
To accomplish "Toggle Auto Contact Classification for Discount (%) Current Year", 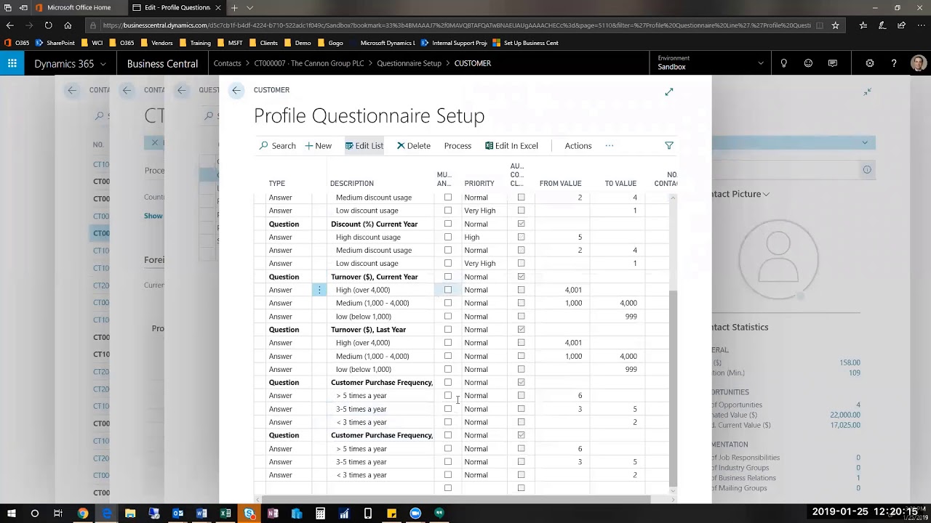I will (521, 224).
